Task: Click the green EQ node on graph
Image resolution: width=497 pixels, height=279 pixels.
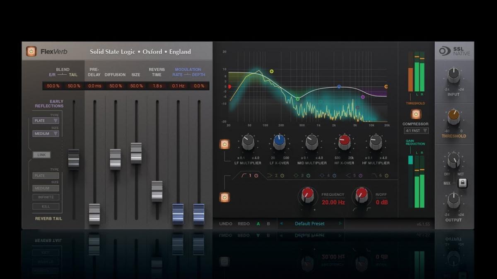Action: click(297, 99)
